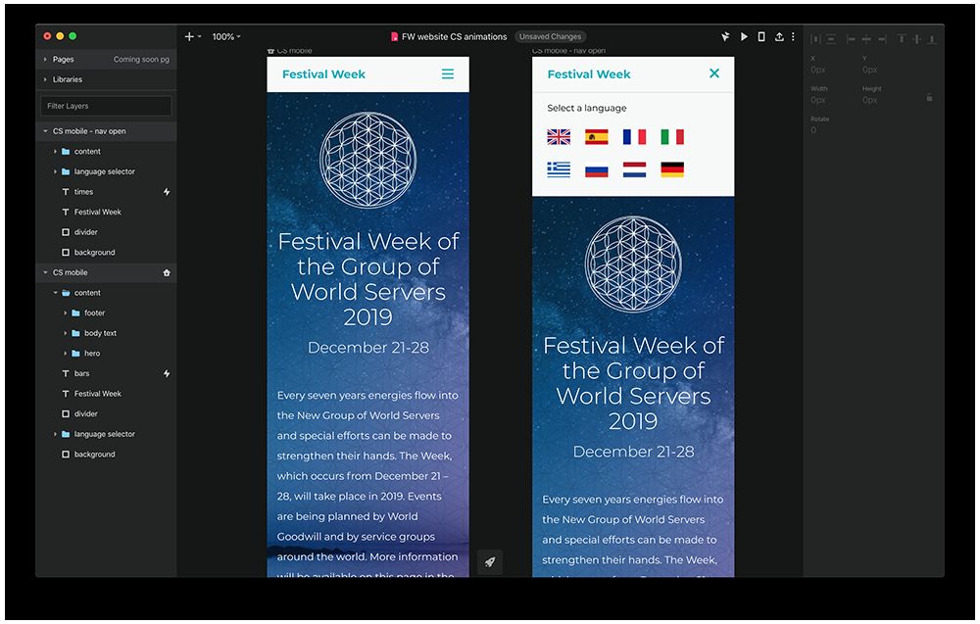Click the lightning bolt next to the times layer
Viewport: 980px width, 624px height.
(167, 192)
